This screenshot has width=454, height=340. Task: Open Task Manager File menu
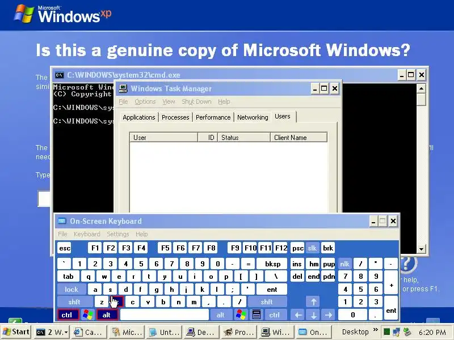123,101
